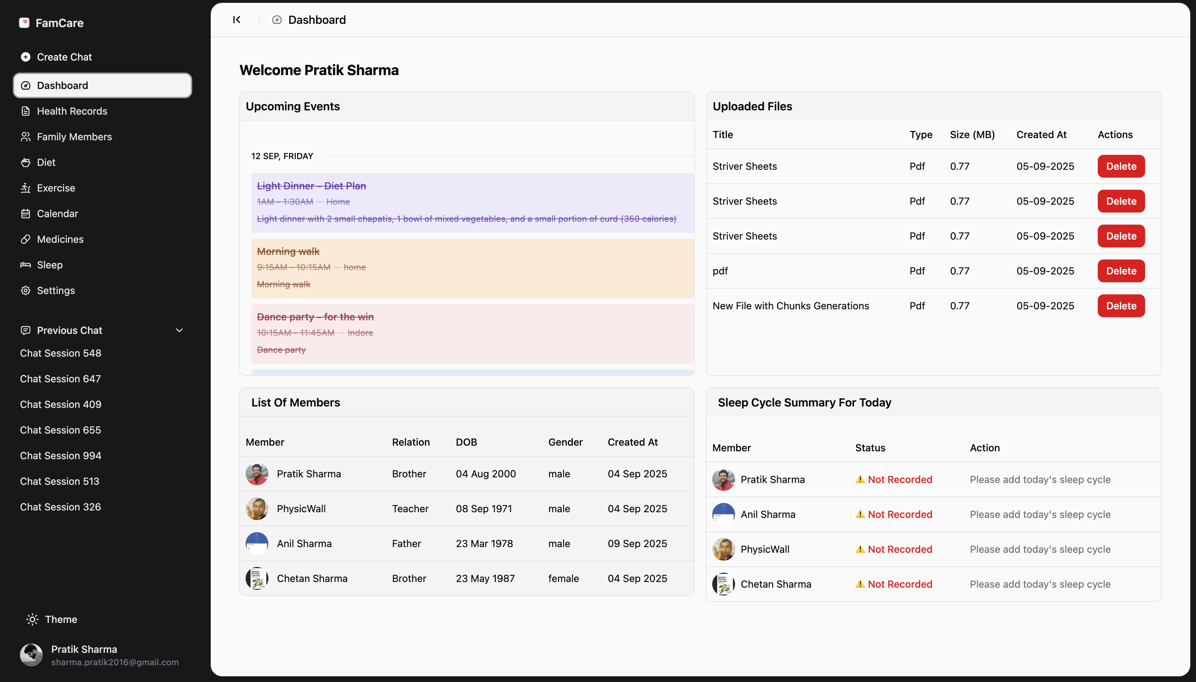Screen dimensions: 1196x682
Task: Click the Previous Chat section header
Action: click(69, 330)
